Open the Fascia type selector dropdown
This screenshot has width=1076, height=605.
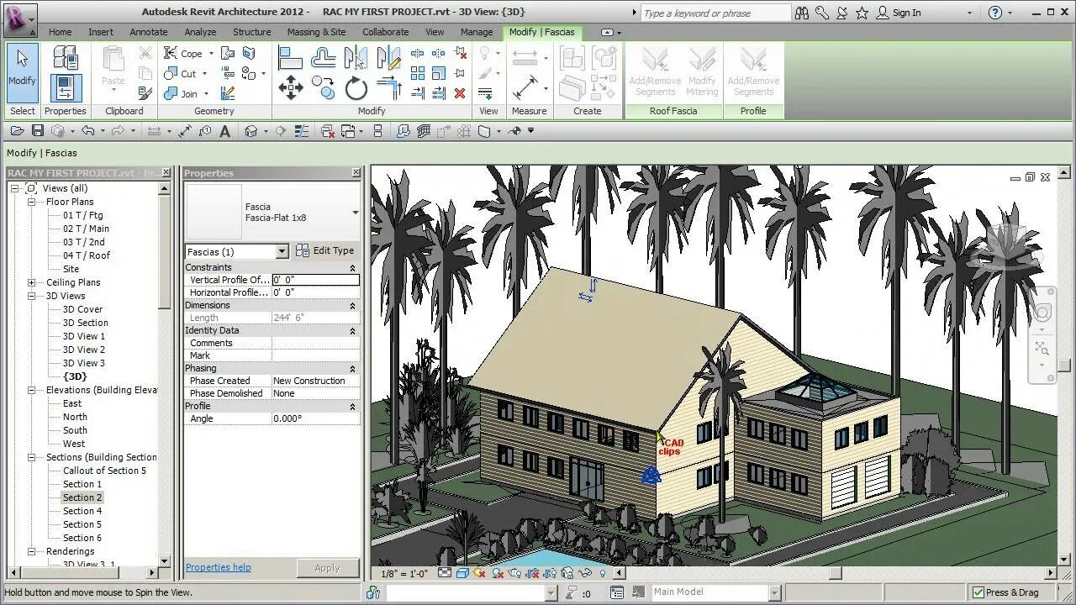[355, 213]
